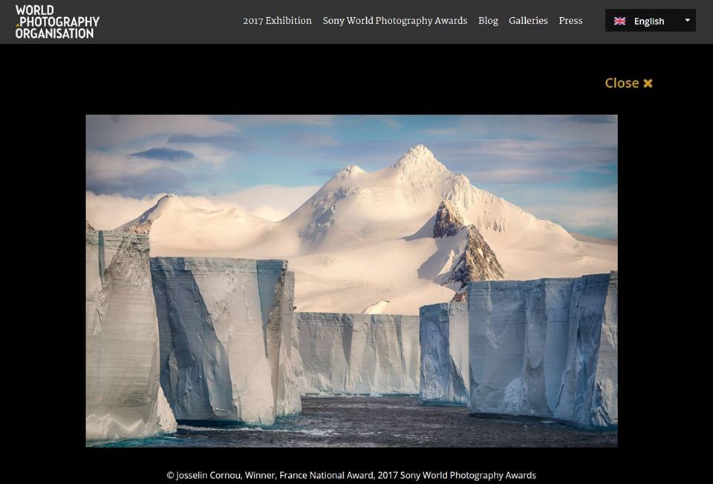Click the Antarctic iceberg photograph

(x=352, y=281)
